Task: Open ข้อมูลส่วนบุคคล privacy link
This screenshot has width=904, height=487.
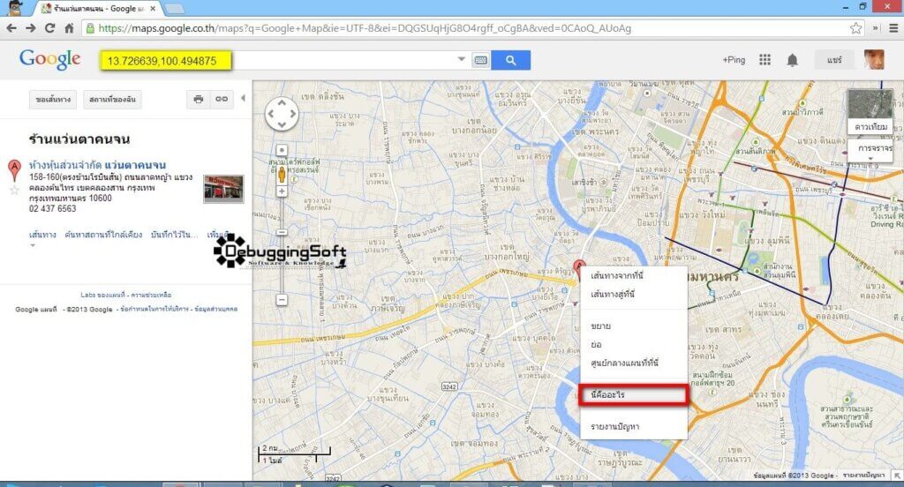Action: pyautogui.click(x=215, y=310)
